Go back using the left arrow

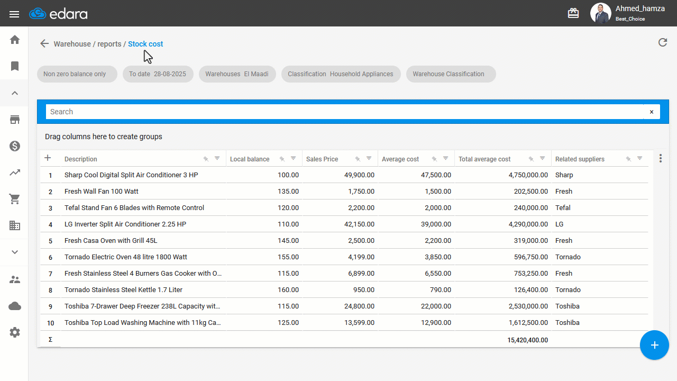point(44,44)
